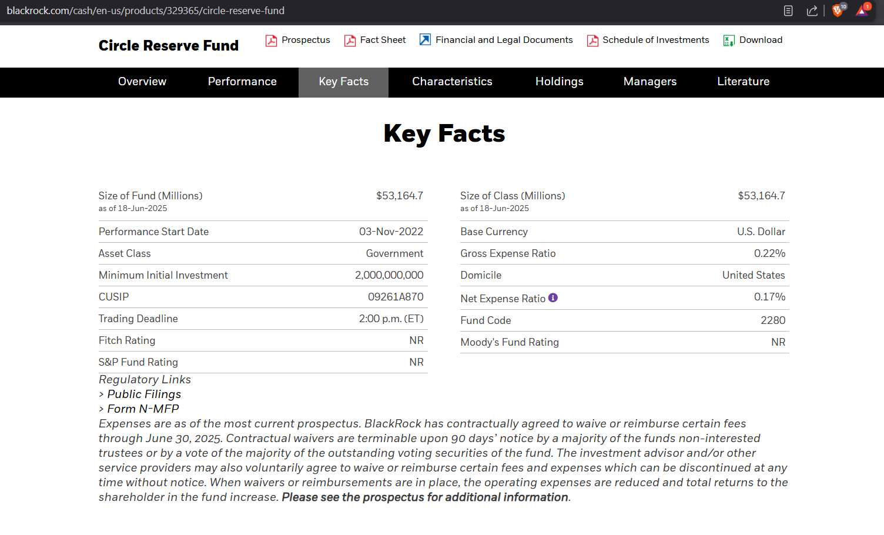Click the Net Expense Ratio label
The image size is (884, 535).
[x=503, y=299]
